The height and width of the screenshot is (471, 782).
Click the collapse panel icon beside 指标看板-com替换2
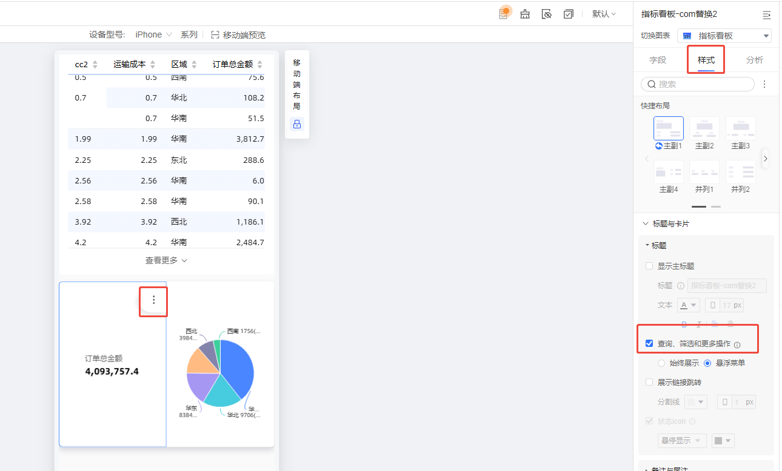click(x=766, y=15)
